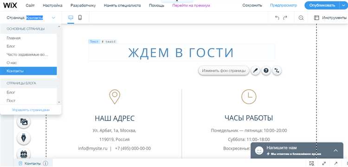Click the animation path icon
The image size is (348, 167).
(x=277, y=71)
